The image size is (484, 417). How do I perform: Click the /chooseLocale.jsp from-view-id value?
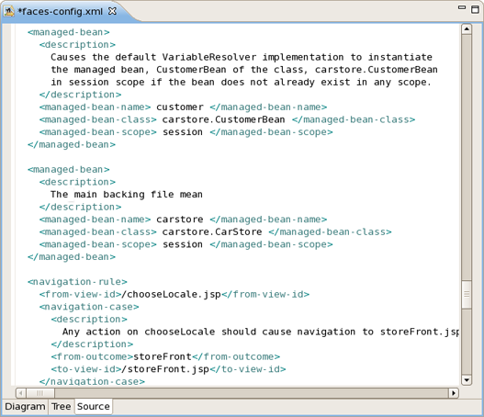172,295
